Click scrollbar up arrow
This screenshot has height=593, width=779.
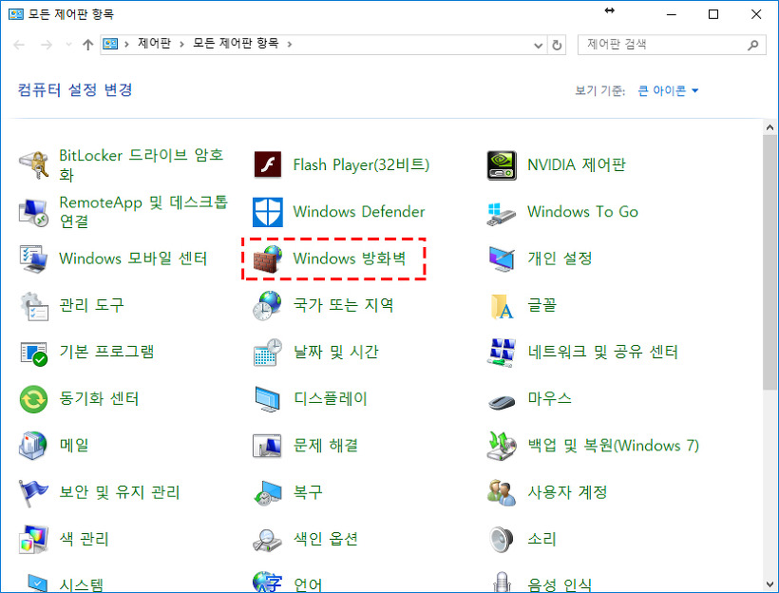point(770,127)
